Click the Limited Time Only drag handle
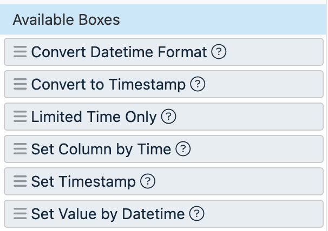Image resolution: width=328 pixels, height=231 pixels. click(20, 117)
